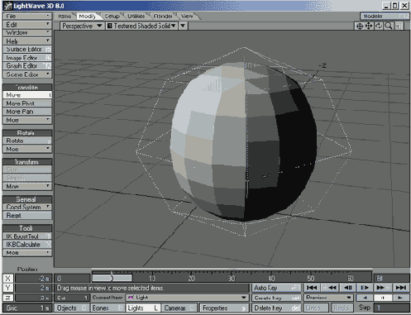
Task: Switch edit mode to Objects
Action: pyautogui.click(x=71, y=308)
